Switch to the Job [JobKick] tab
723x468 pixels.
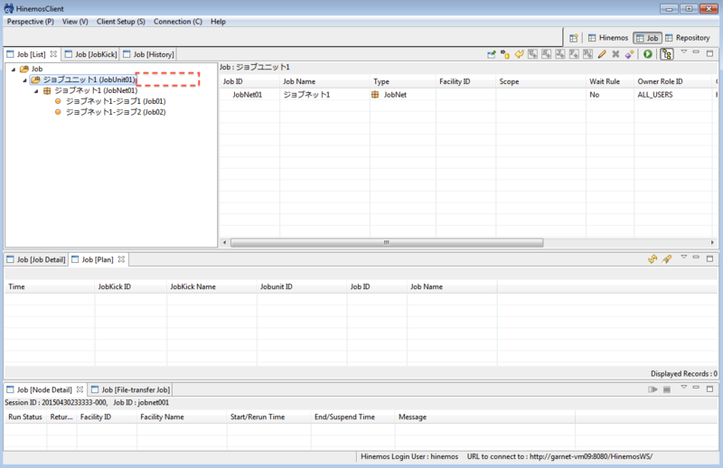coord(91,54)
